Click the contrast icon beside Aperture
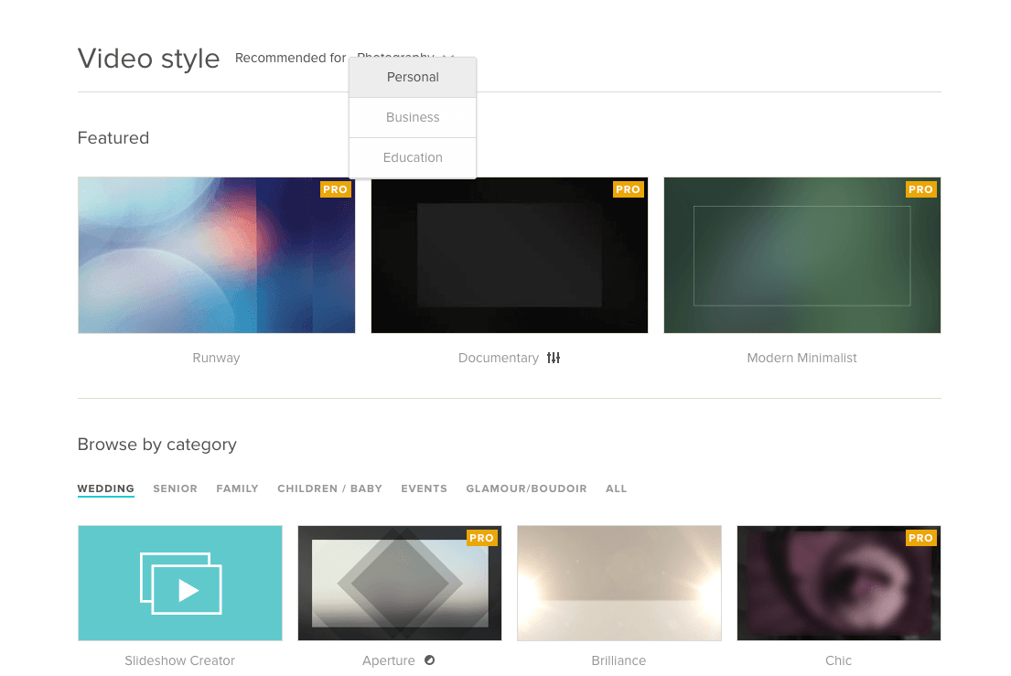Viewport: 1011px width, 676px height. coord(428,660)
